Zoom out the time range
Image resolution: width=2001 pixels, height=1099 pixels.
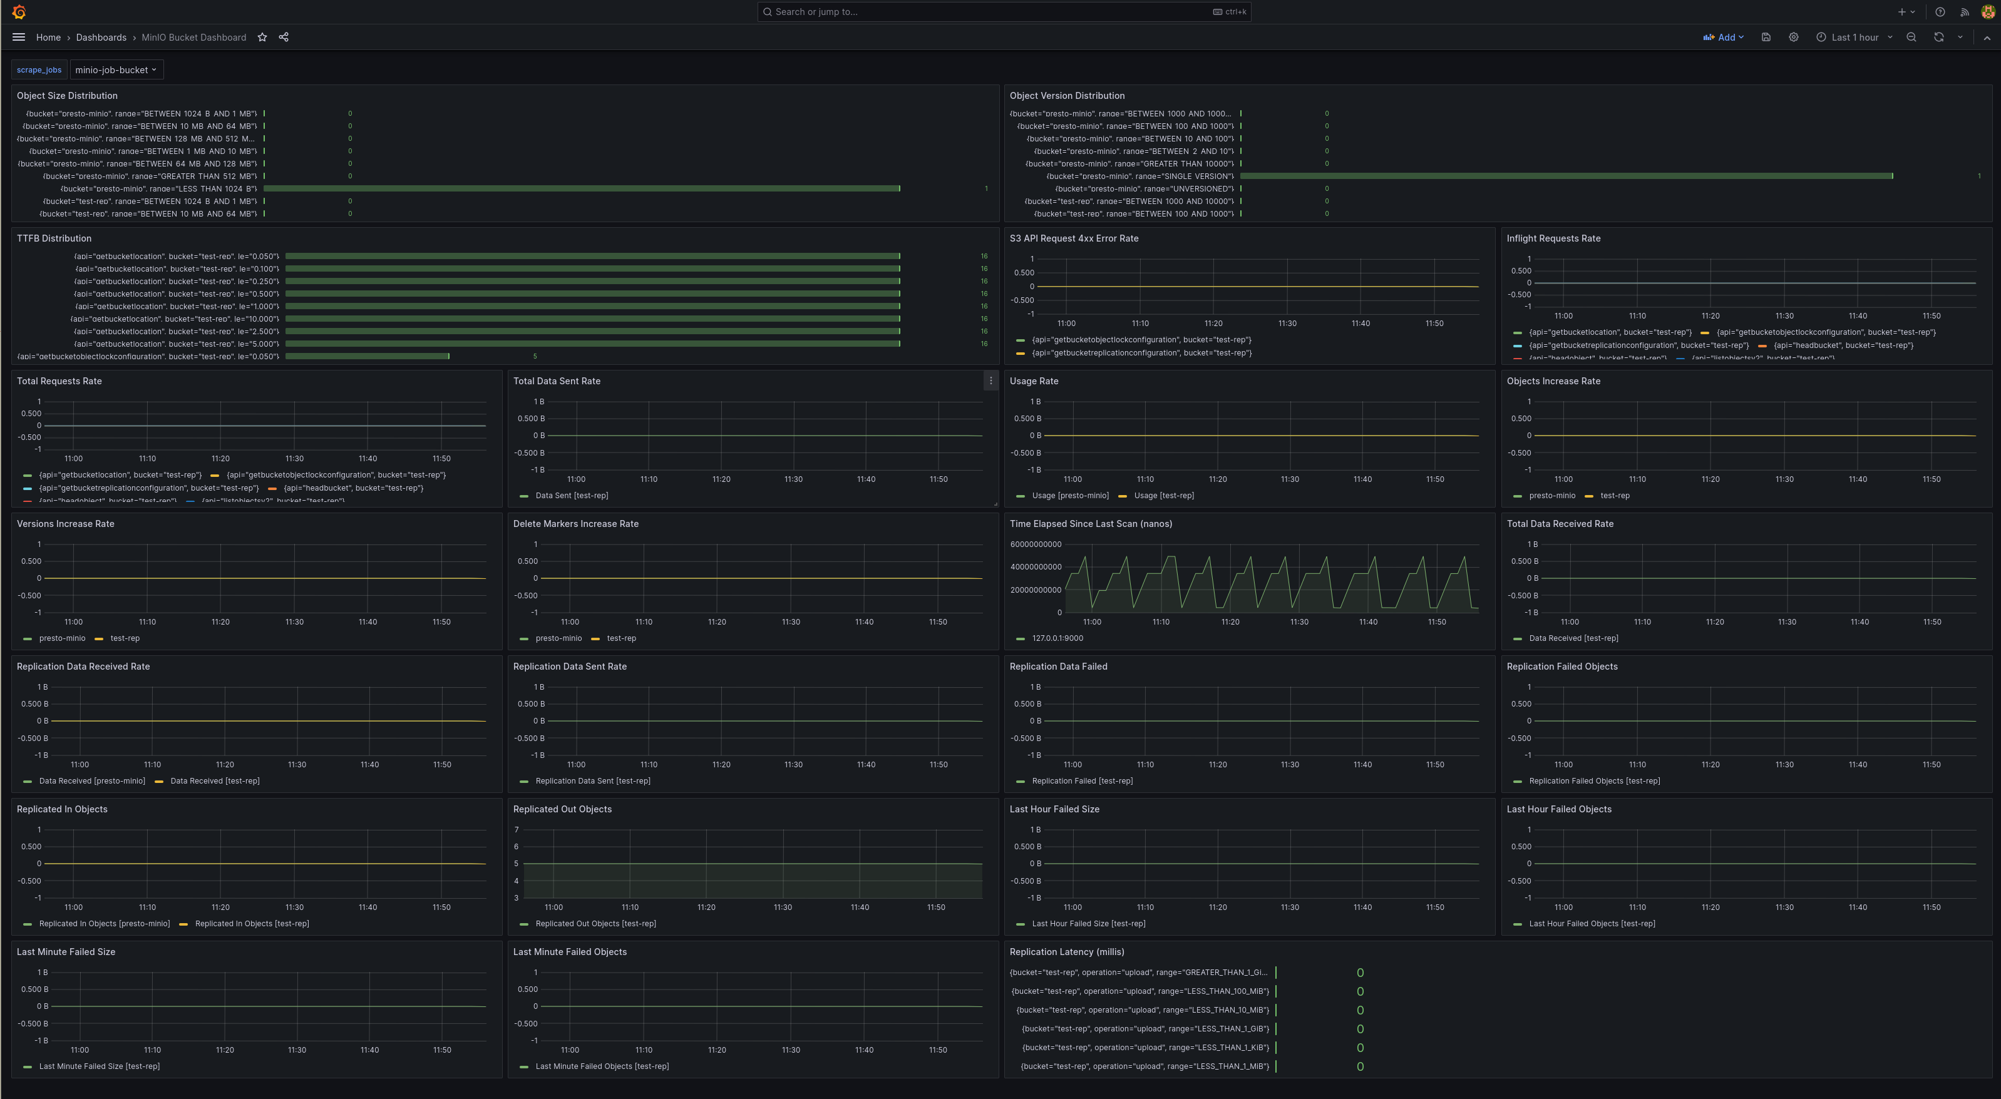tap(1911, 38)
